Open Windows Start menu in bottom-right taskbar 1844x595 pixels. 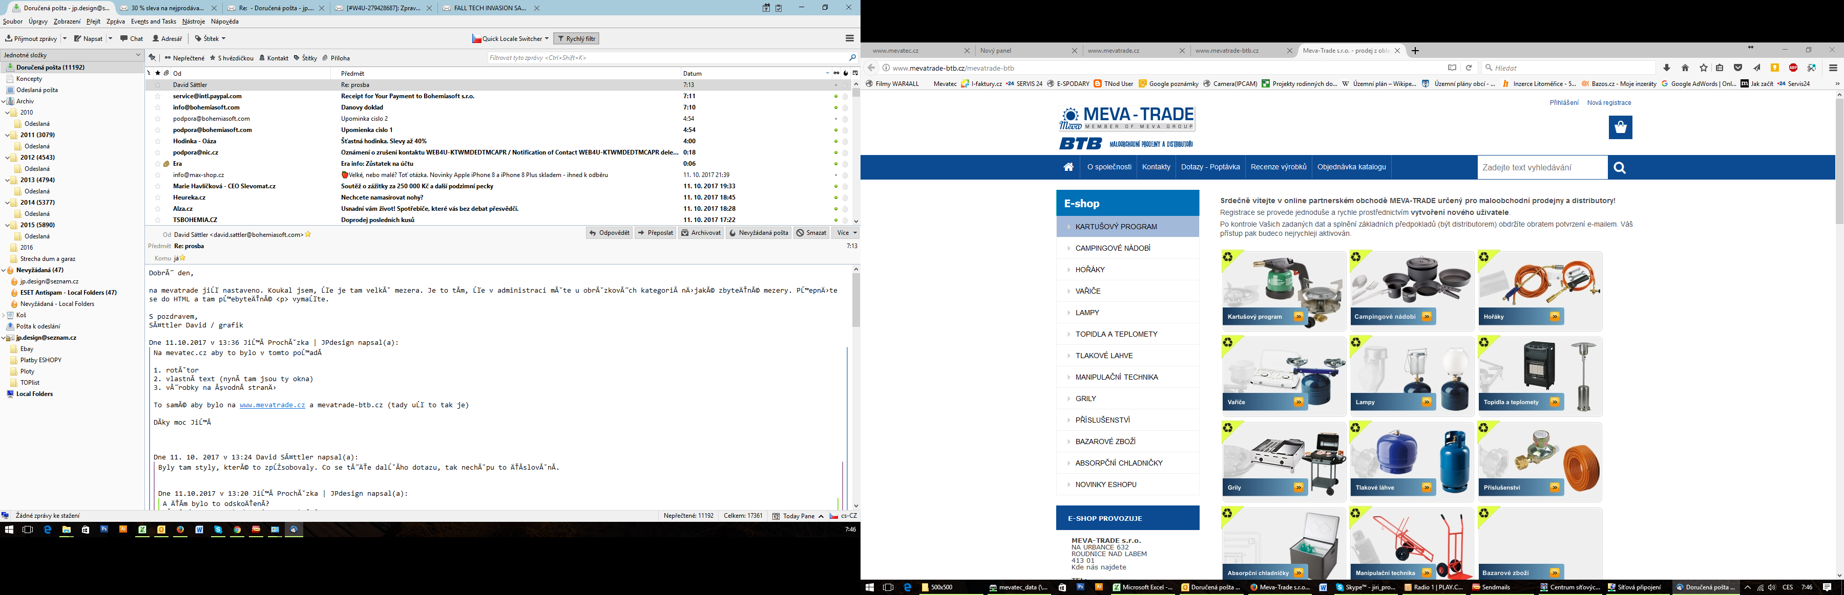(x=870, y=587)
